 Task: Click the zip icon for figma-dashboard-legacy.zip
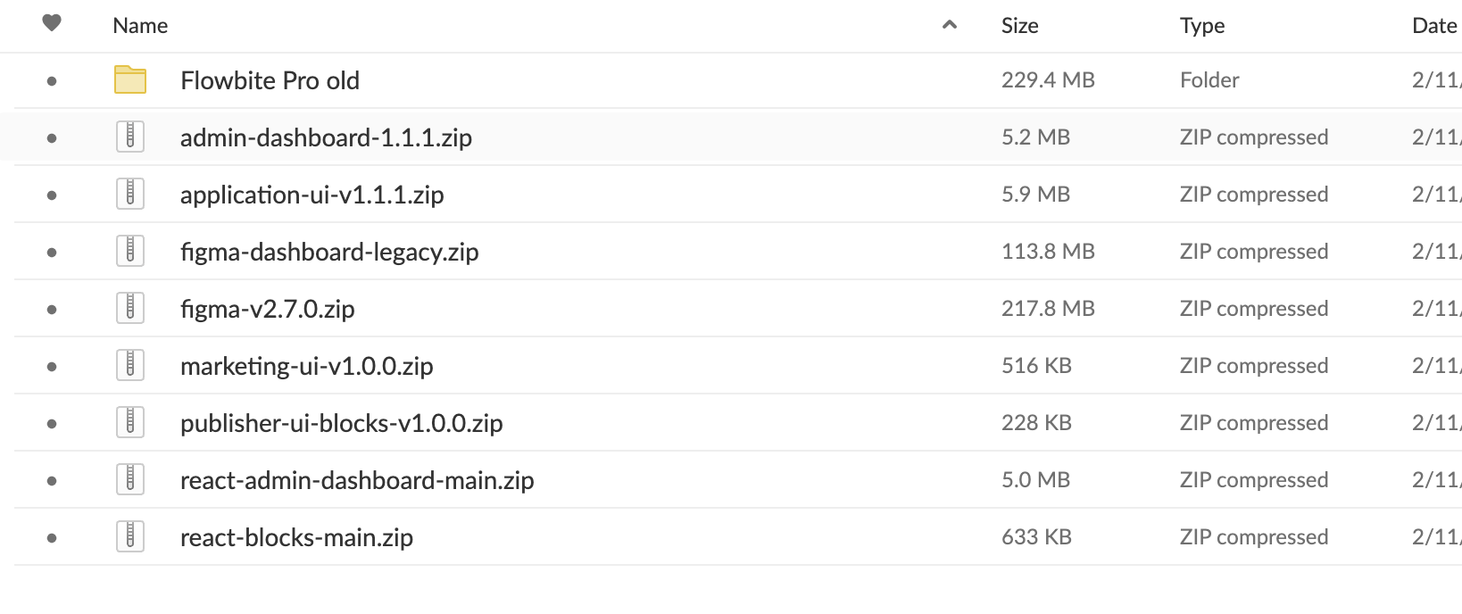(130, 251)
